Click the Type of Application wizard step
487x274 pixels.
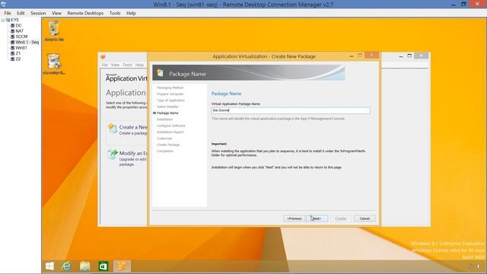(x=170, y=100)
